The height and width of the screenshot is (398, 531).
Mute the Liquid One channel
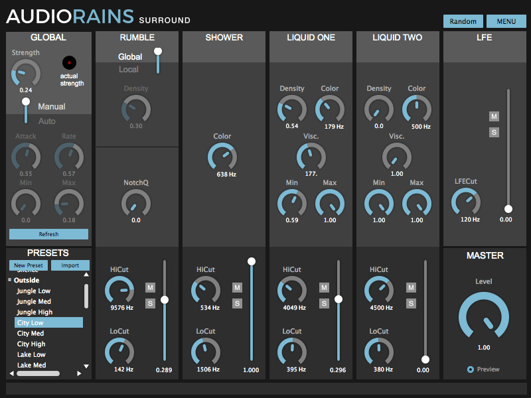(324, 288)
